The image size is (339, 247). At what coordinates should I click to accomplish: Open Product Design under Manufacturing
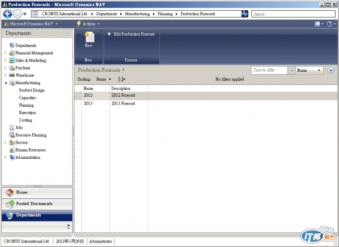pos(32,90)
